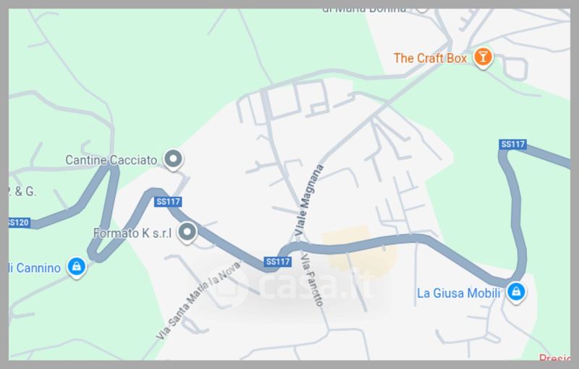
Task: Click the SS117 road shield near Cantine Cacciato
Action: 168,202
